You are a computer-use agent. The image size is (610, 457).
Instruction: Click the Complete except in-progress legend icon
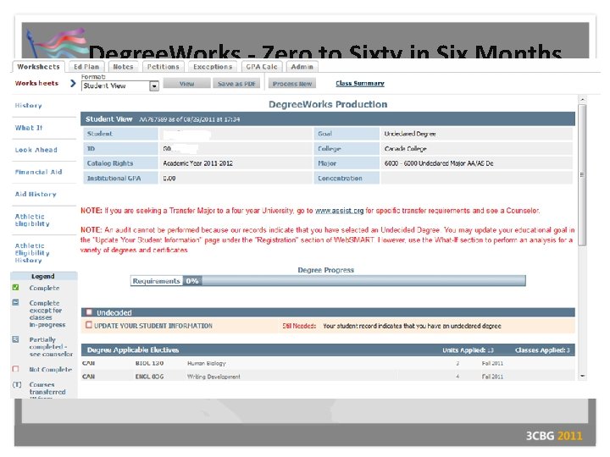coord(15,302)
